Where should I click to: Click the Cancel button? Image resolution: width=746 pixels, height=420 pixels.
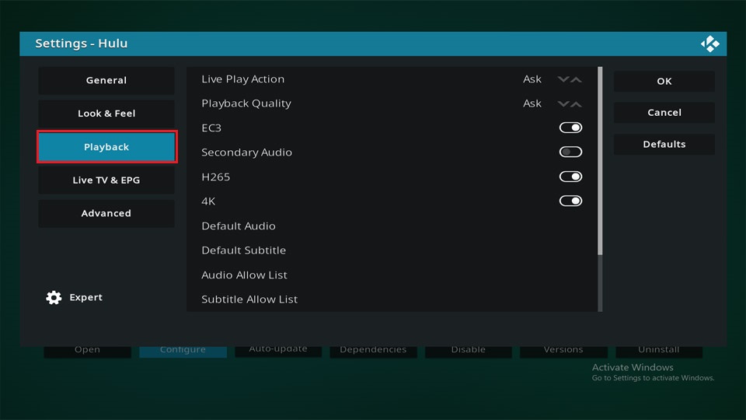pos(664,112)
